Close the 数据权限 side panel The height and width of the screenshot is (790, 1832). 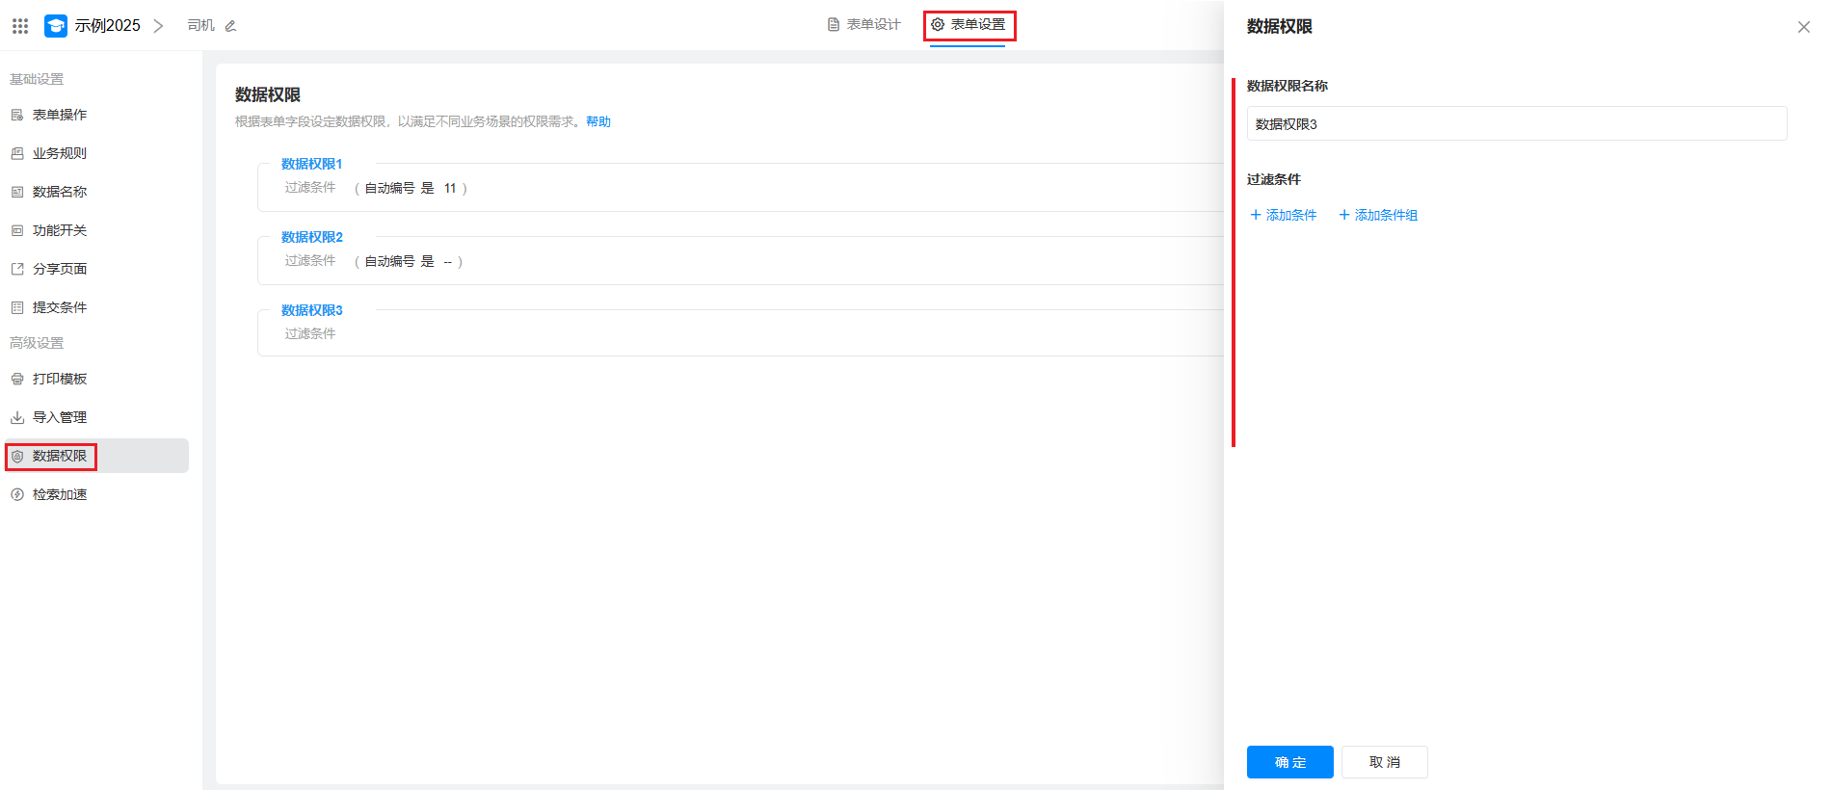pyautogui.click(x=1803, y=27)
